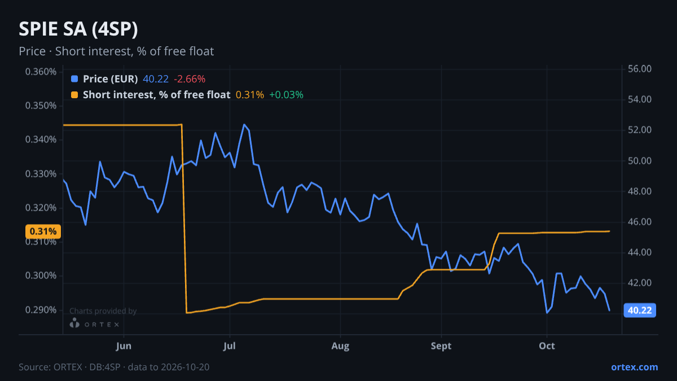Viewport: 677px width, 381px height.
Task: Click the 44.00 right axis label
Action: [x=640, y=252]
